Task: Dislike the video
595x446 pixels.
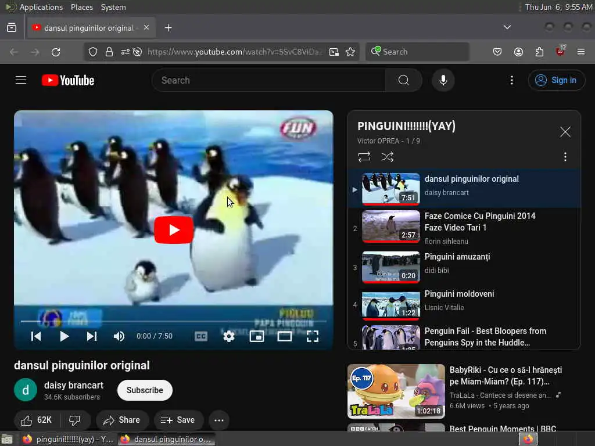Action: click(x=74, y=420)
